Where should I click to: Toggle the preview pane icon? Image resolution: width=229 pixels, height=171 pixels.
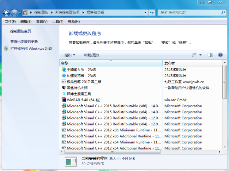[x=210, y=55]
